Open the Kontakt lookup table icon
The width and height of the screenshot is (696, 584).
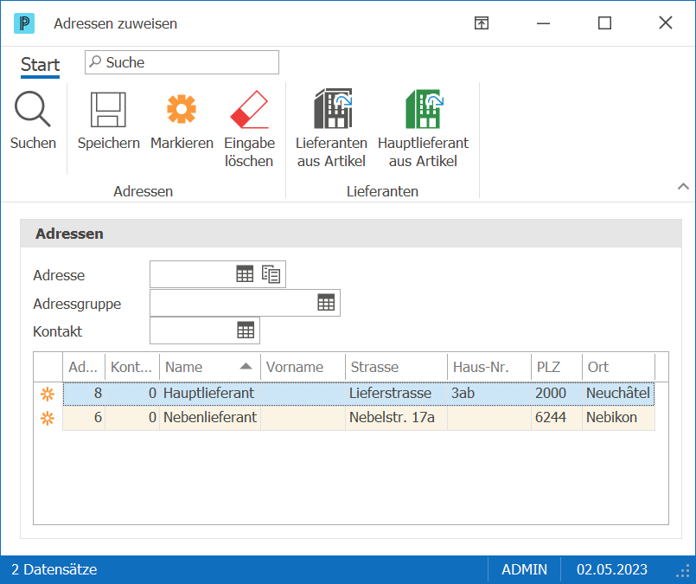click(x=246, y=330)
